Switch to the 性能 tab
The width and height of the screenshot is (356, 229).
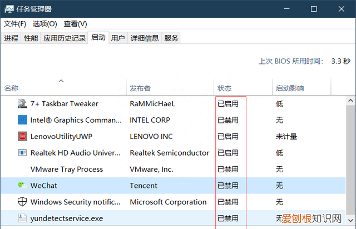[x=31, y=38]
